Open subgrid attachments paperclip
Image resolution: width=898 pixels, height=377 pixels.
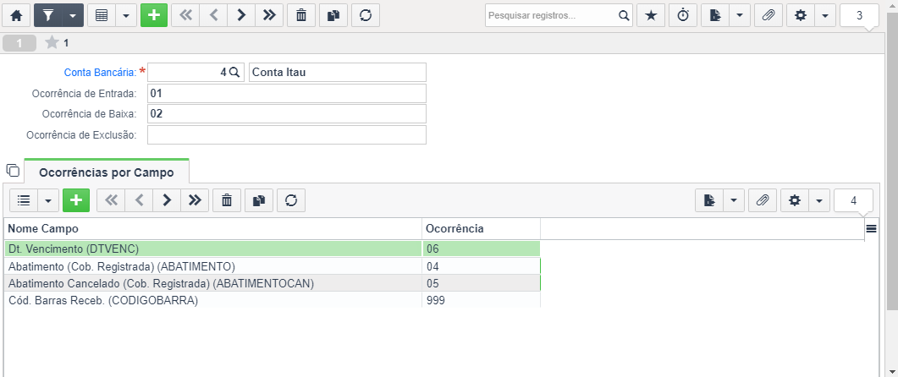pos(763,200)
